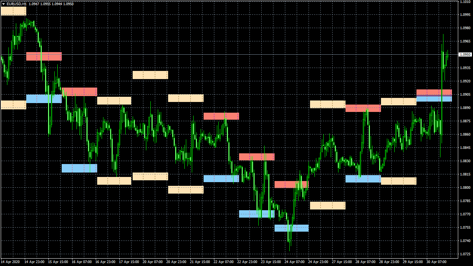Click the 14 Apr 2020 date label
473x266 pixels.
10,262
